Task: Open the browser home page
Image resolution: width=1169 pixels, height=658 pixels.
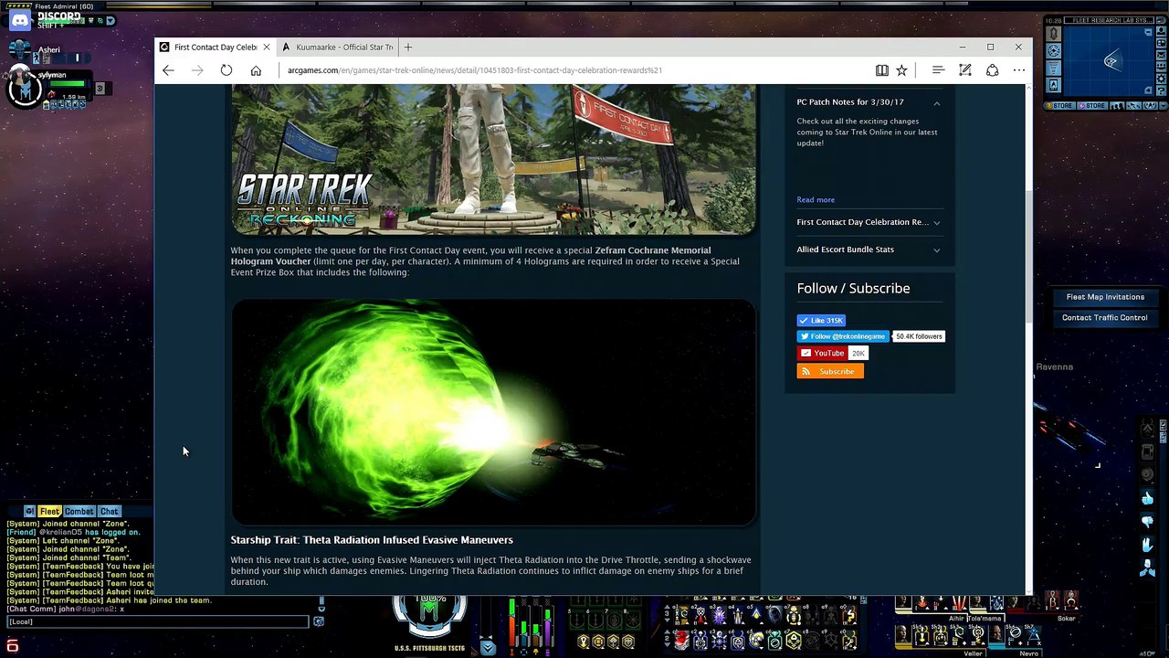Action: tap(256, 70)
